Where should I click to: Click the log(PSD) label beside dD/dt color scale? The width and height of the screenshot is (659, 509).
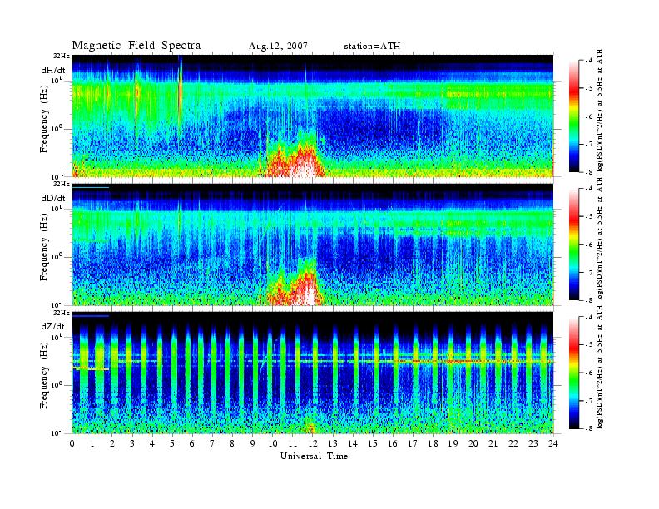pyautogui.click(x=600, y=239)
